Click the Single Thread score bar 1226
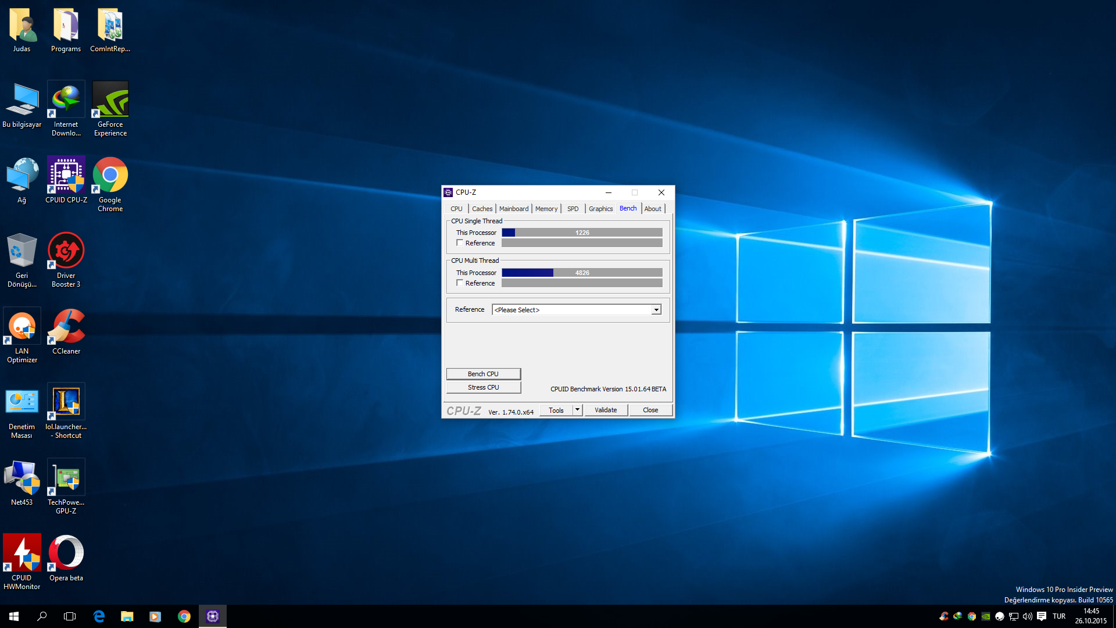This screenshot has width=1116, height=628. coord(582,233)
